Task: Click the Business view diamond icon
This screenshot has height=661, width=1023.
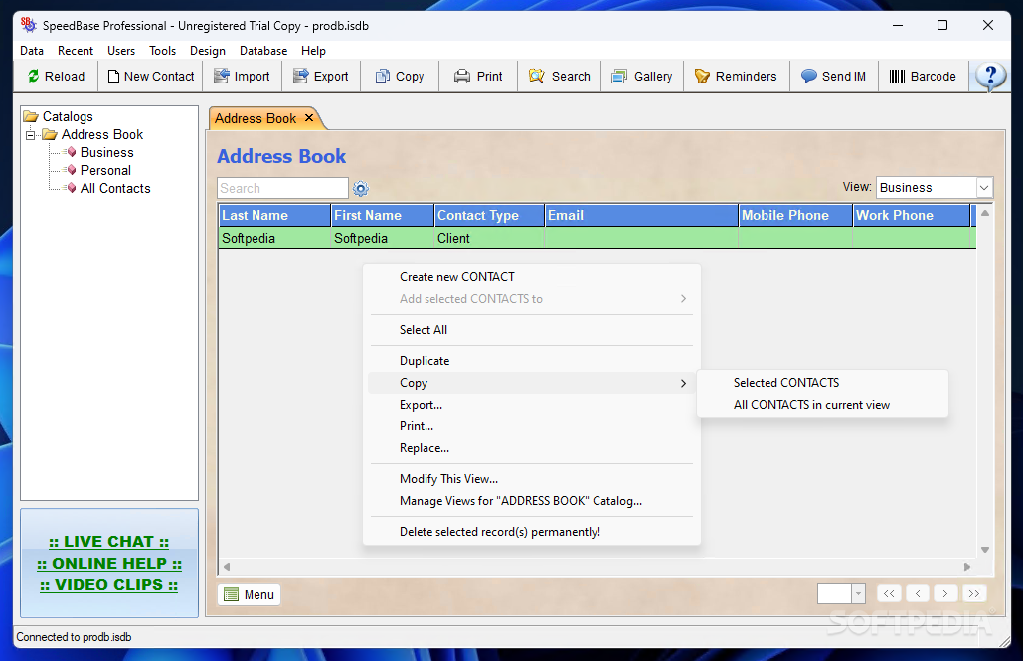Action: coord(72,152)
